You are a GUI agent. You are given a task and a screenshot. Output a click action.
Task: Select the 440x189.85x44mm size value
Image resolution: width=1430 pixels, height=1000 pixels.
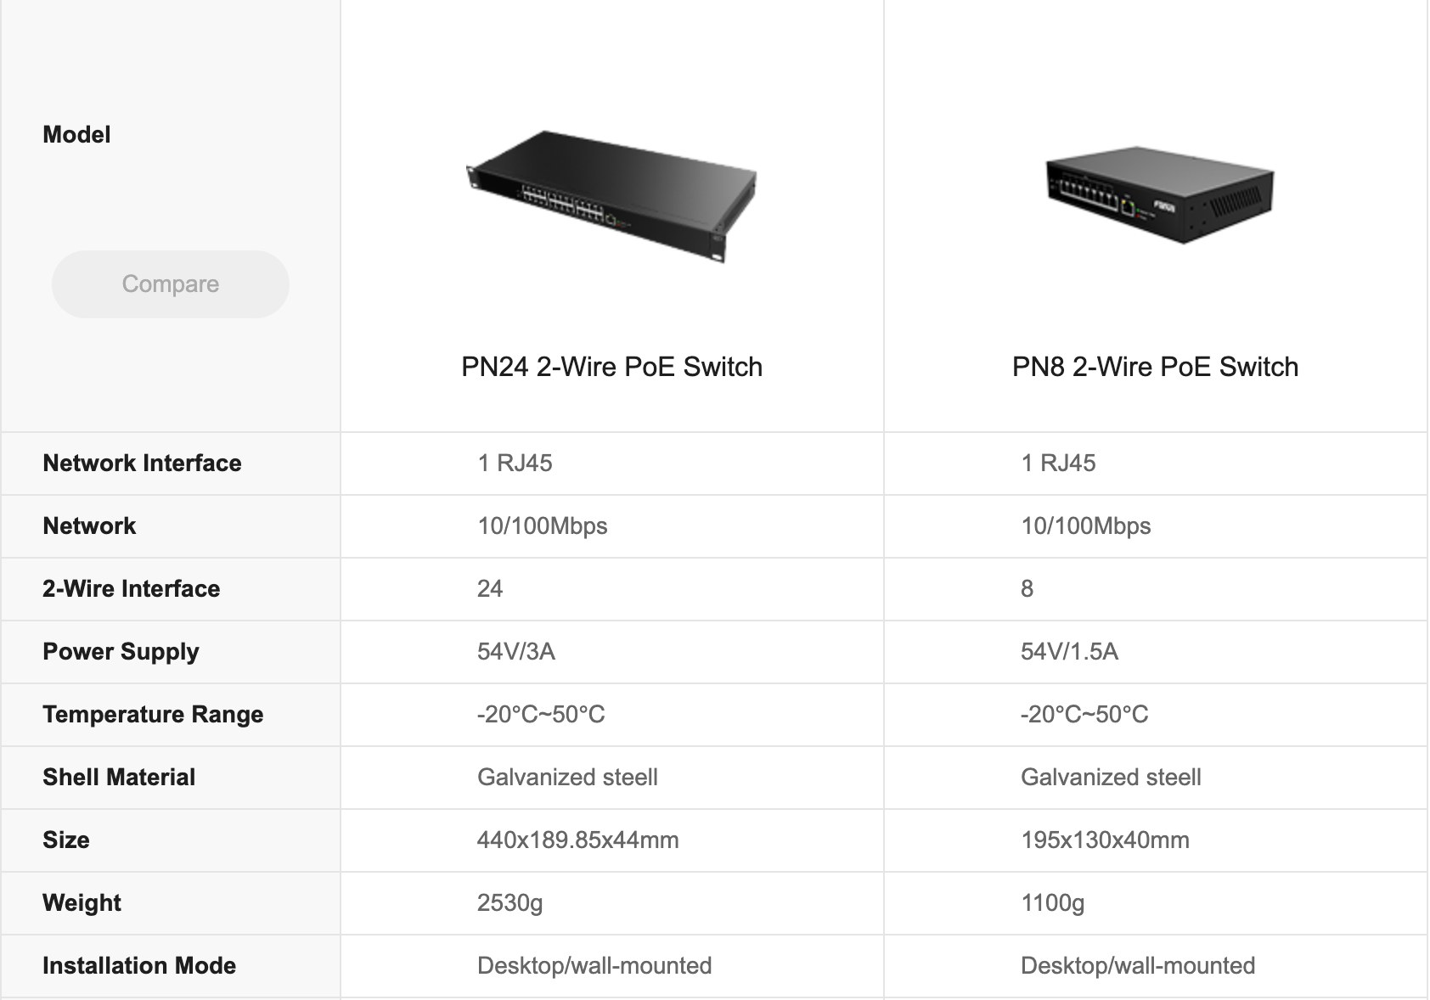pyautogui.click(x=577, y=840)
